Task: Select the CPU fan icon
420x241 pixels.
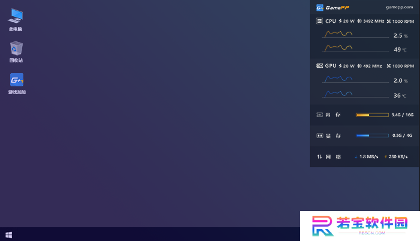Action: (389, 21)
